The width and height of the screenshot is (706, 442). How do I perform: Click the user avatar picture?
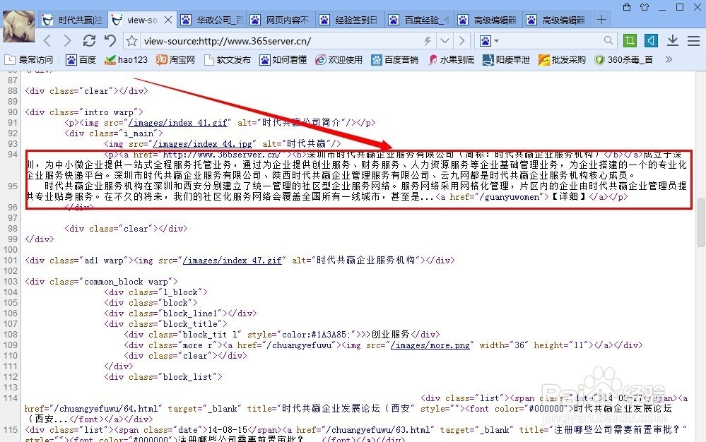pos(18,26)
